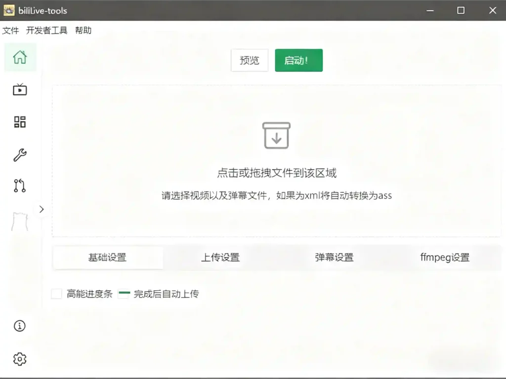Enable the 高能进度条 checkbox
Screen dimensions: 506x379
coord(56,293)
